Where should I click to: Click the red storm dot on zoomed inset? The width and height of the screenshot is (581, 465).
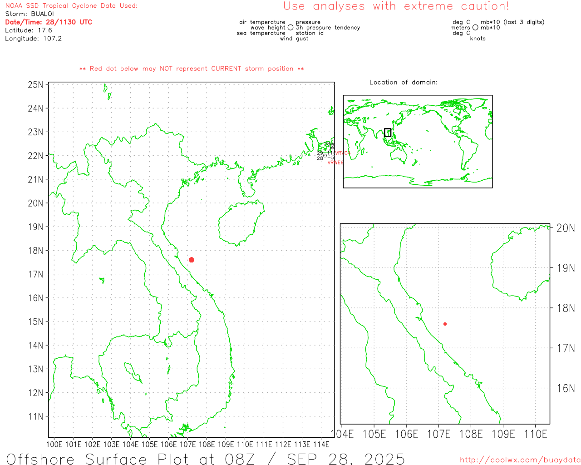point(445,324)
